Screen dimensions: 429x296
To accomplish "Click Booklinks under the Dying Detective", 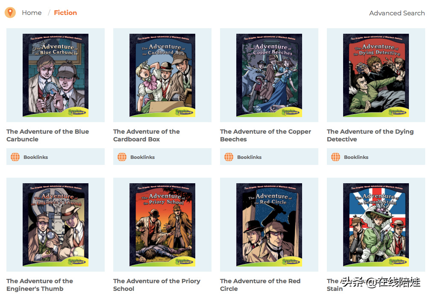I will tap(356, 157).
